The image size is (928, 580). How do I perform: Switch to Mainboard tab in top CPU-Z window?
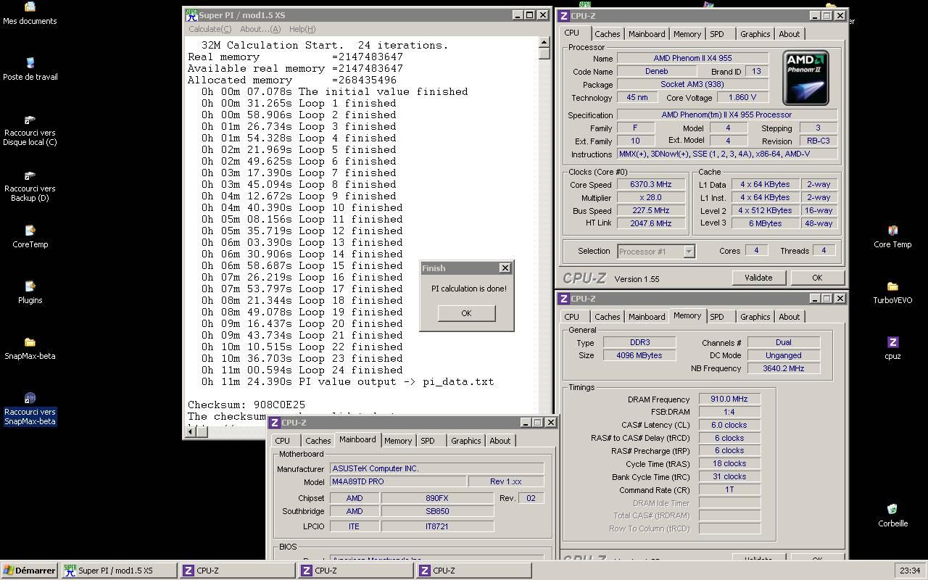click(x=646, y=34)
